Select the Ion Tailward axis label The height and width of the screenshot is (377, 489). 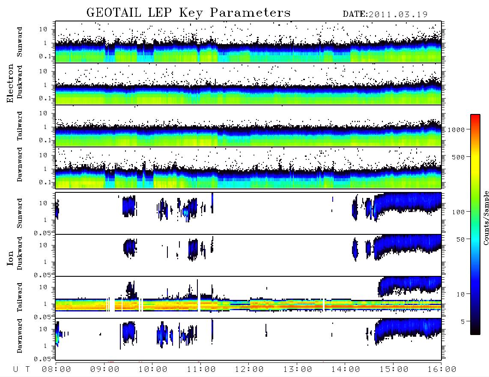pyautogui.click(x=20, y=297)
